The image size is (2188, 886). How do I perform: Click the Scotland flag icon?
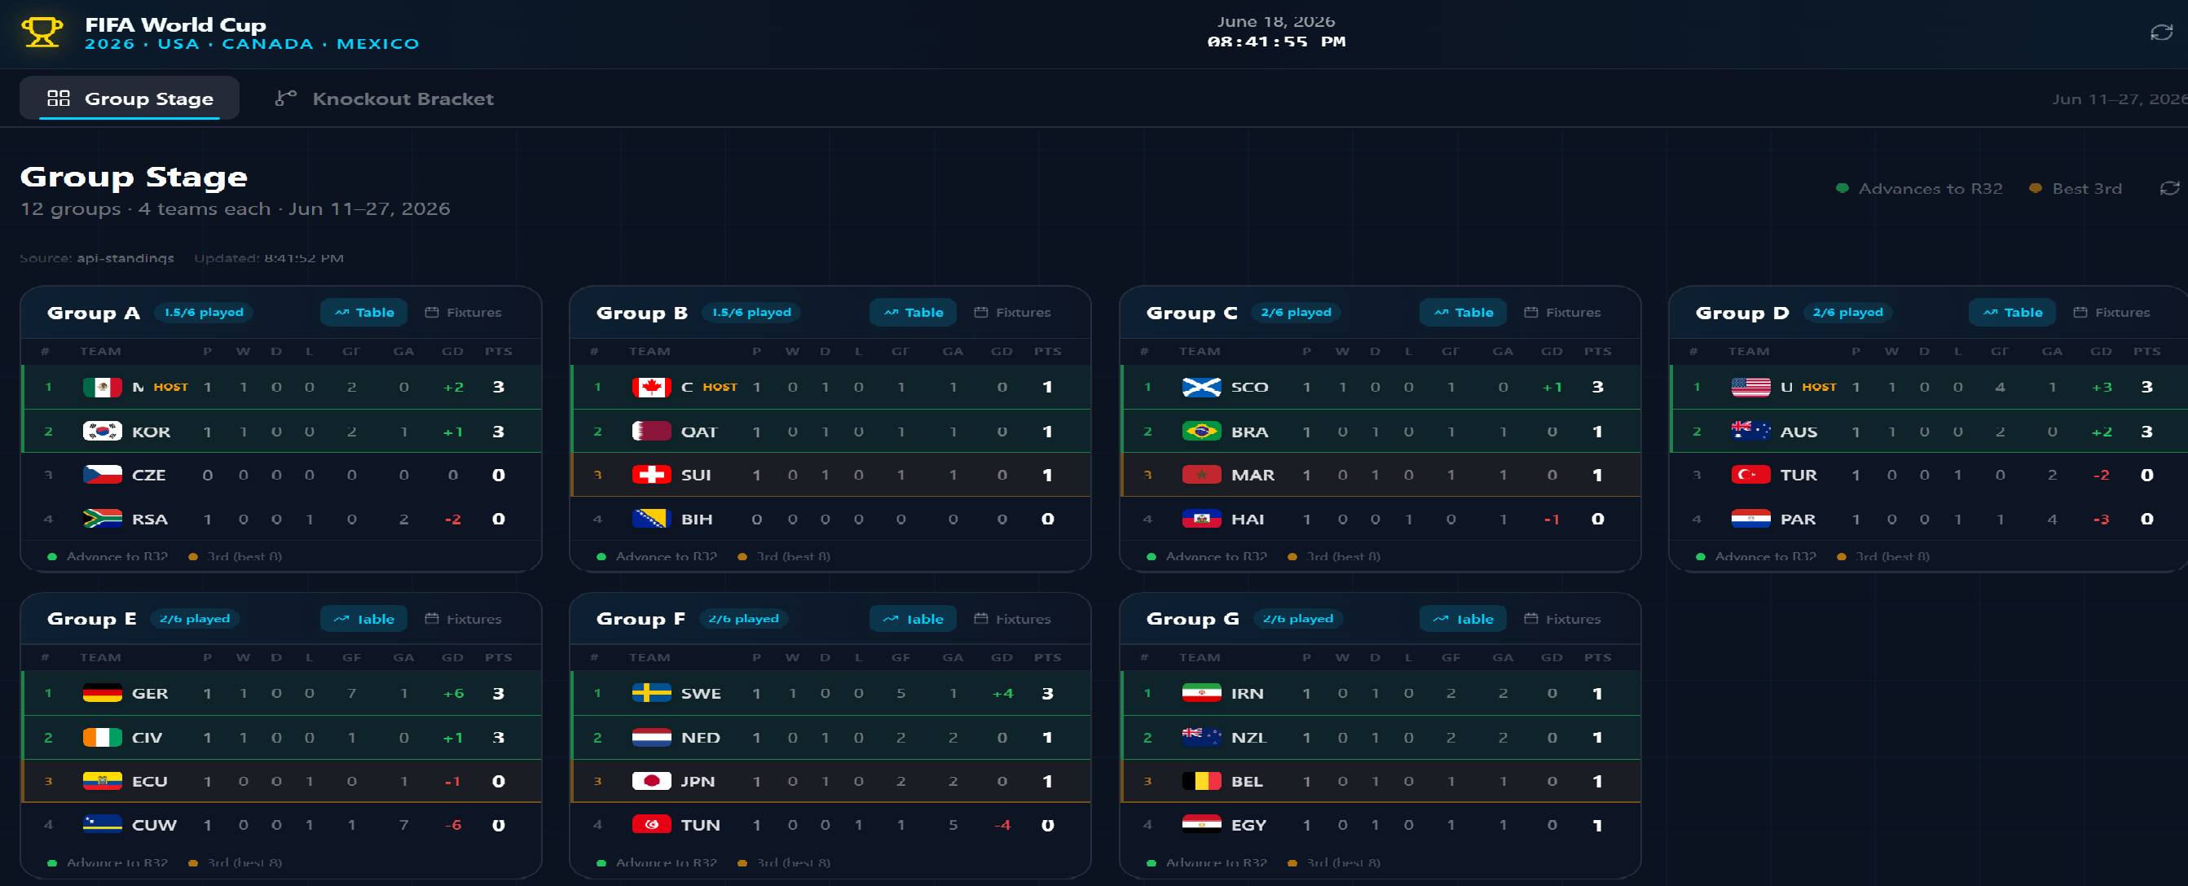[1202, 387]
